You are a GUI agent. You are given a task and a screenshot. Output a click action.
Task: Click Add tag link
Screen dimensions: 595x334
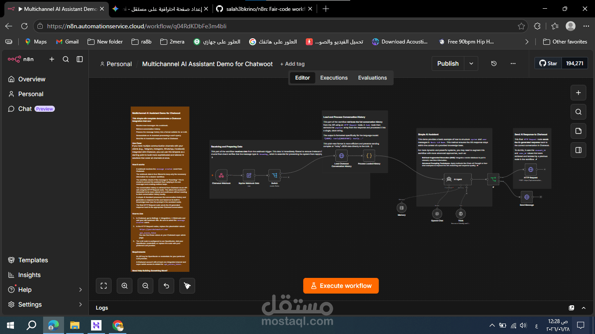coord(292,64)
